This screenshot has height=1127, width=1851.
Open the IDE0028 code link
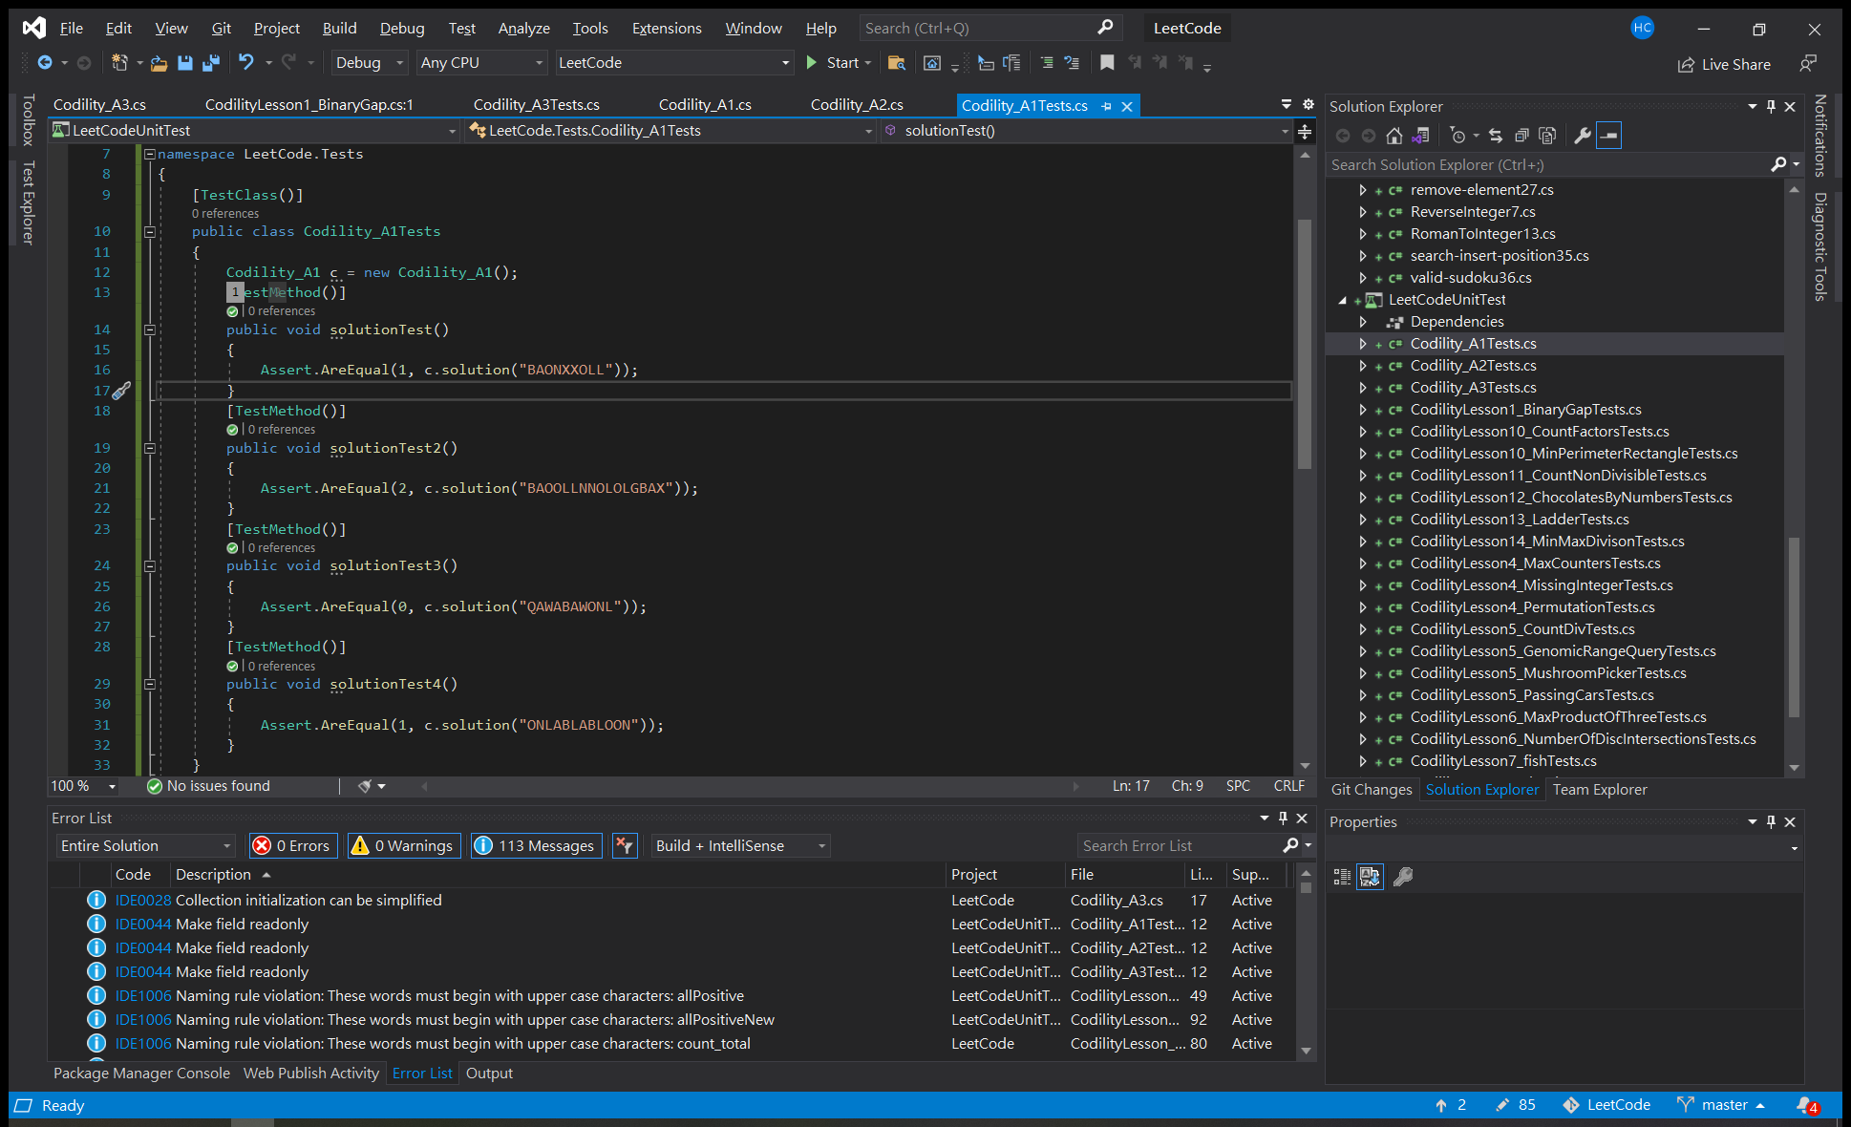(x=142, y=901)
